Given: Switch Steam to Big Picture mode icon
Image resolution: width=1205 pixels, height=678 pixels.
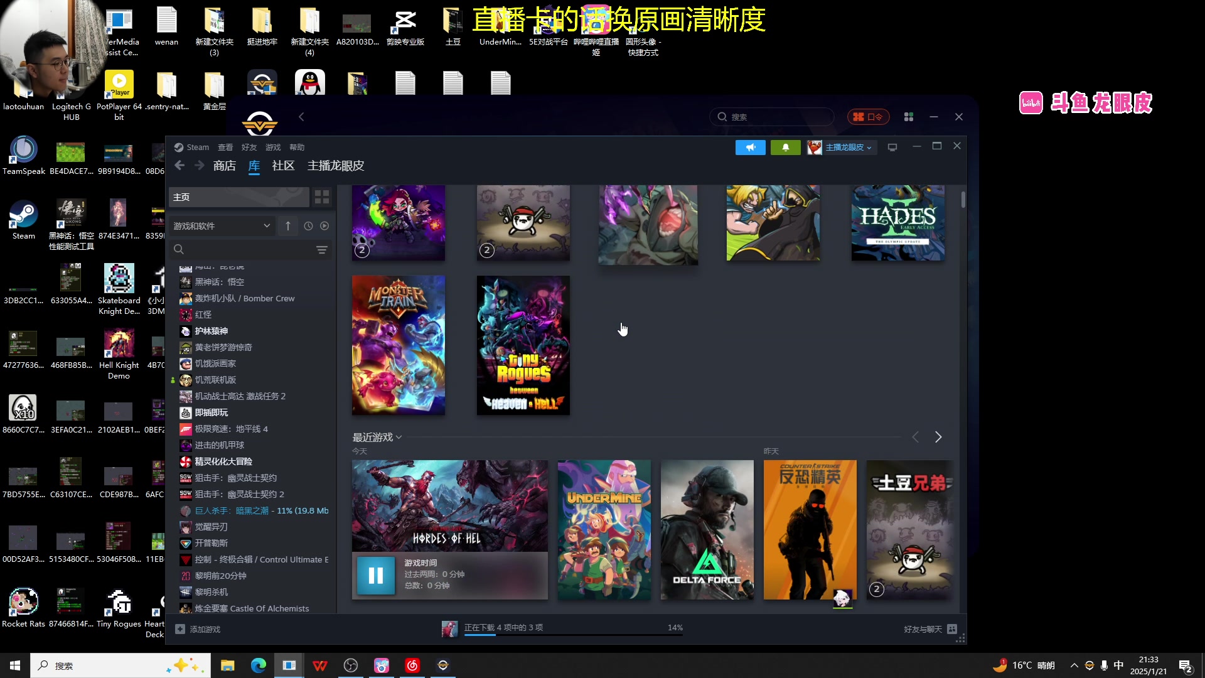Looking at the screenshot, I should [x=892, y=148].
